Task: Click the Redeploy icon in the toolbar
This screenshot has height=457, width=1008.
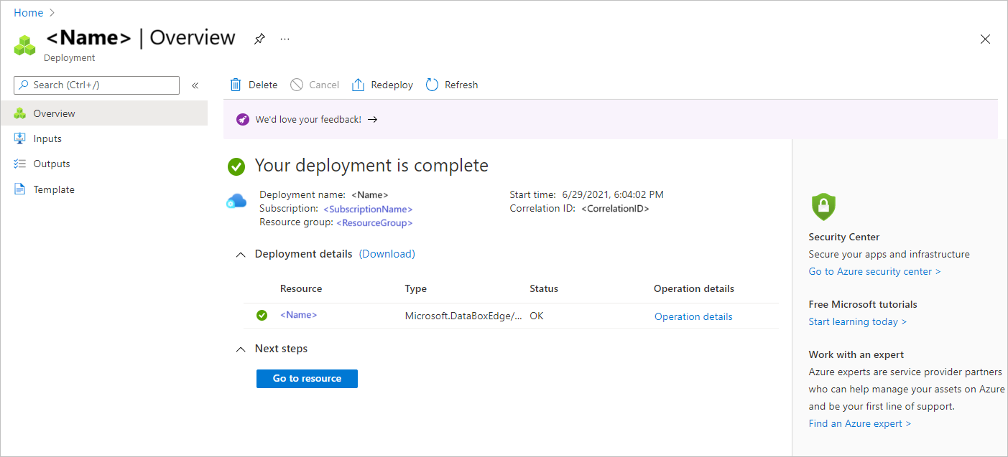Action: pyautogui.click(x=359, y=84)
